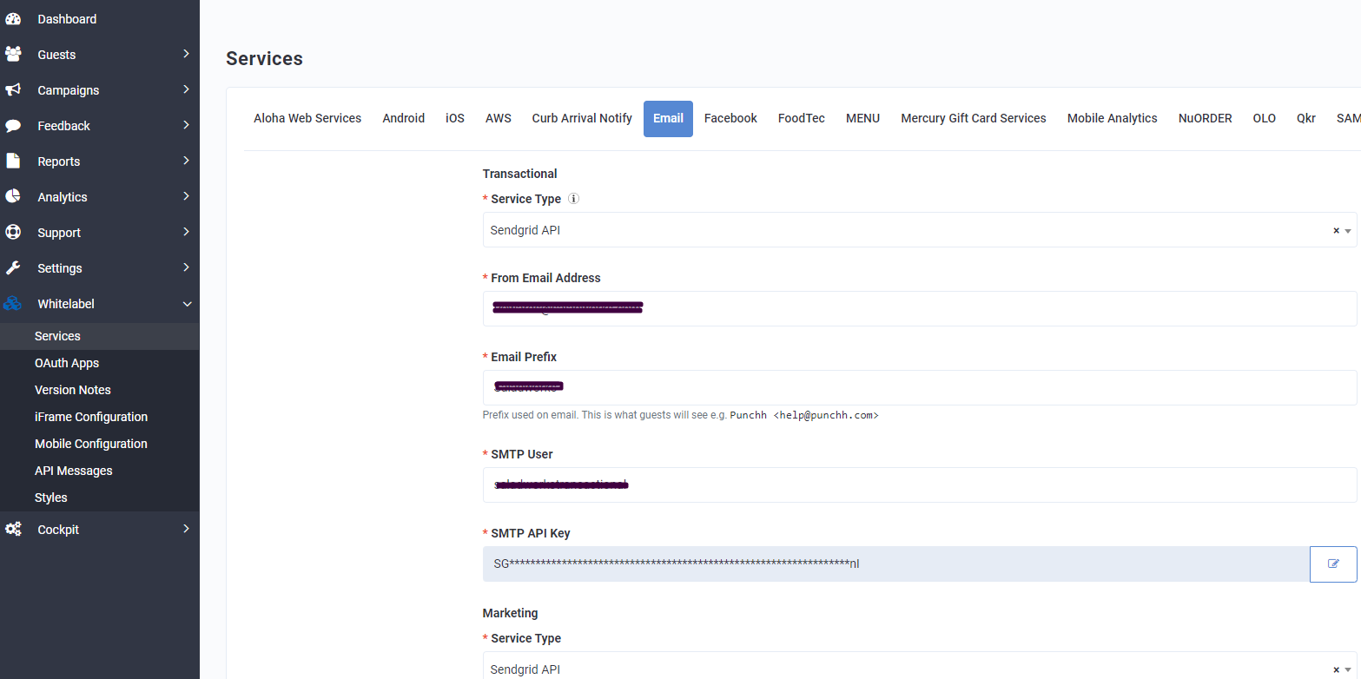1361x679 pixels.
Task: Click the Reports document icon
Action: pyautogui.click(x=13, y=162)
